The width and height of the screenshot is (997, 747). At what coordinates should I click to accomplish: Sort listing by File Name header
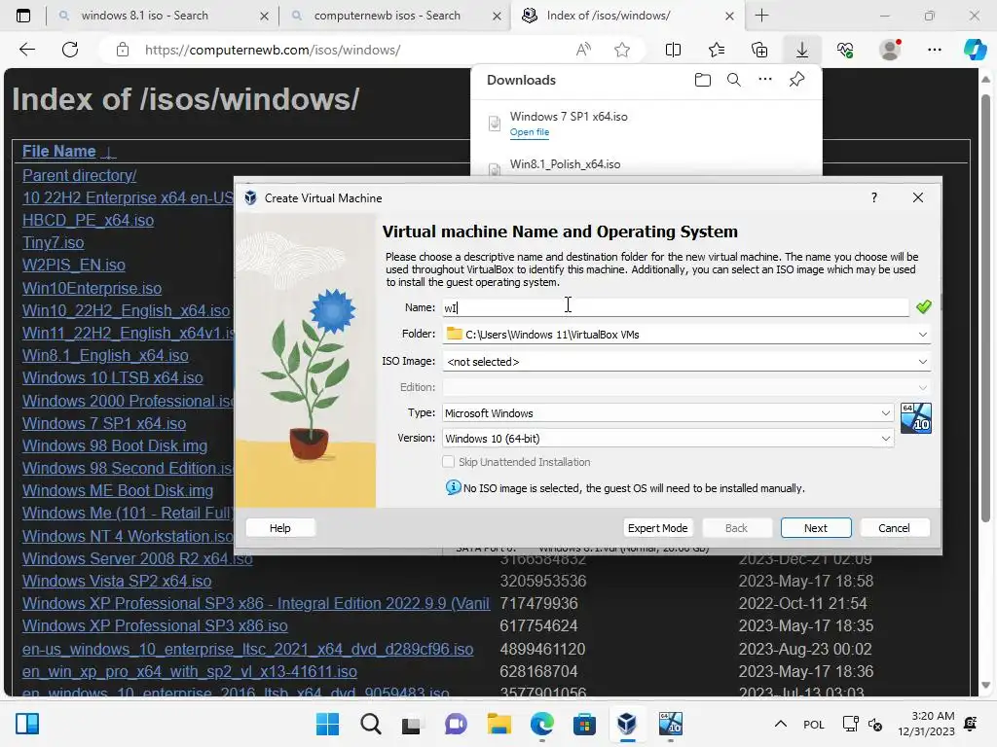(x=59, y=151)
